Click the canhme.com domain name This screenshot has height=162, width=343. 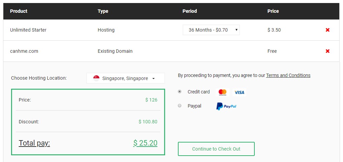point(24,51)
